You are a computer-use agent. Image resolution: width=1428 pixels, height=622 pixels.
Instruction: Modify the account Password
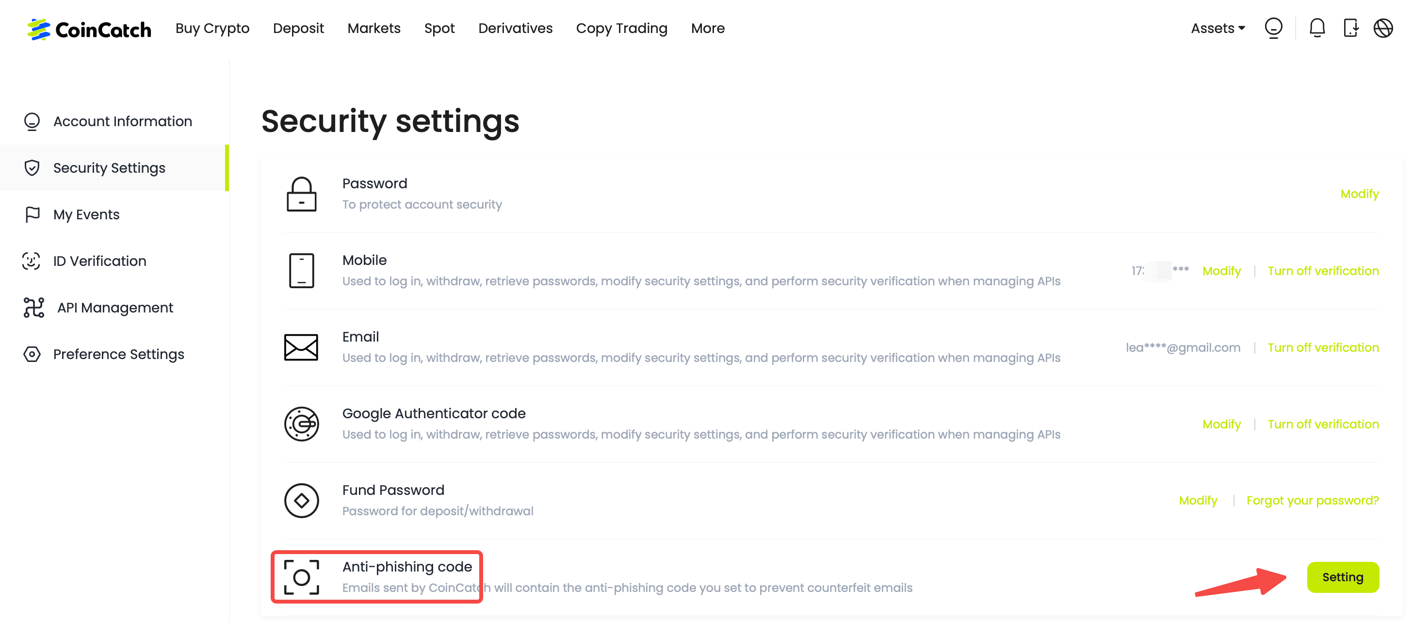pyautogui.click(x=1359, y=194)
